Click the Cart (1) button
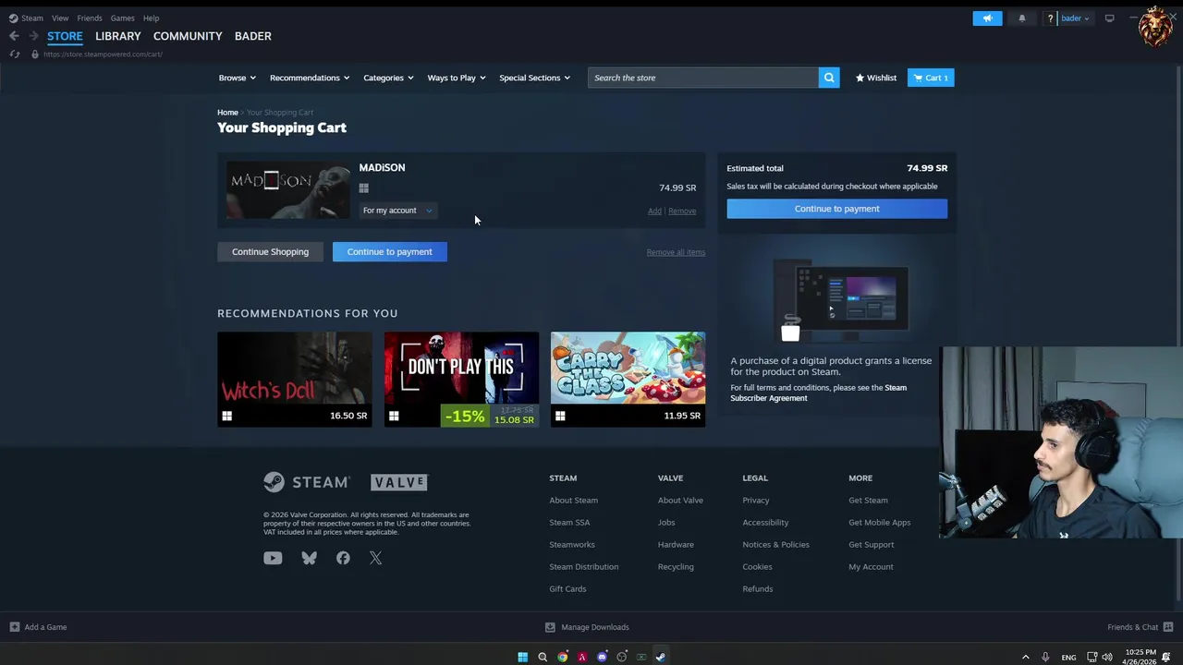Image resolution: width=1183 pixels, height=665 pixels. pyautogui.click(x=931, y=78)
